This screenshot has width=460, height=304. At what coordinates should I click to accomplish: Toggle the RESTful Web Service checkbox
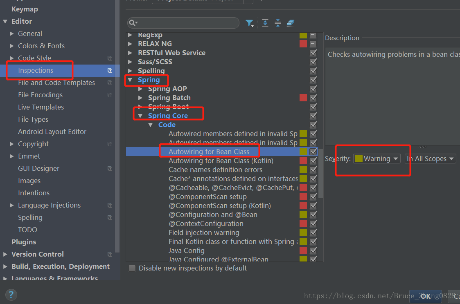[313, 53]
